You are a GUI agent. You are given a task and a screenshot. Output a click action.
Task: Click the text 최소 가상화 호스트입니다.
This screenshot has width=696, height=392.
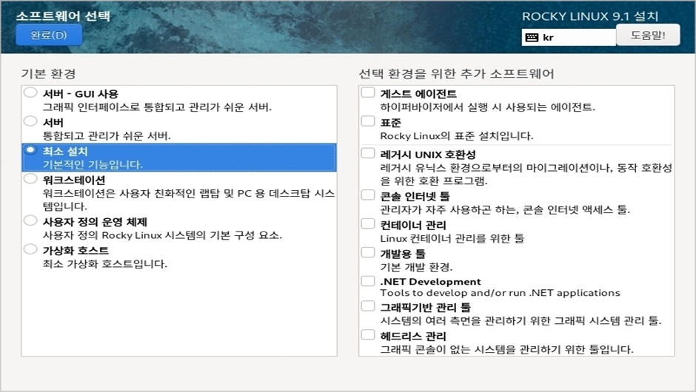point(104,264)
